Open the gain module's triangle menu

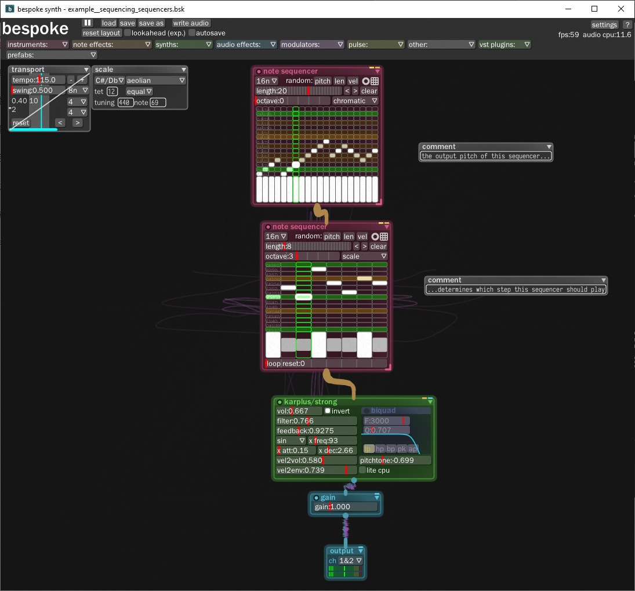(x=376, y=498)
